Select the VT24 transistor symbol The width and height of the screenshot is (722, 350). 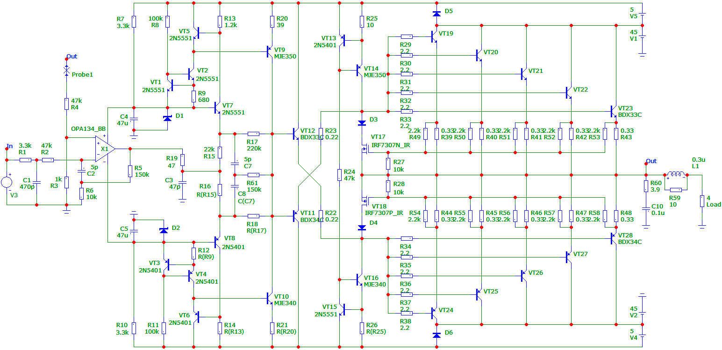(x=435, y=313)
